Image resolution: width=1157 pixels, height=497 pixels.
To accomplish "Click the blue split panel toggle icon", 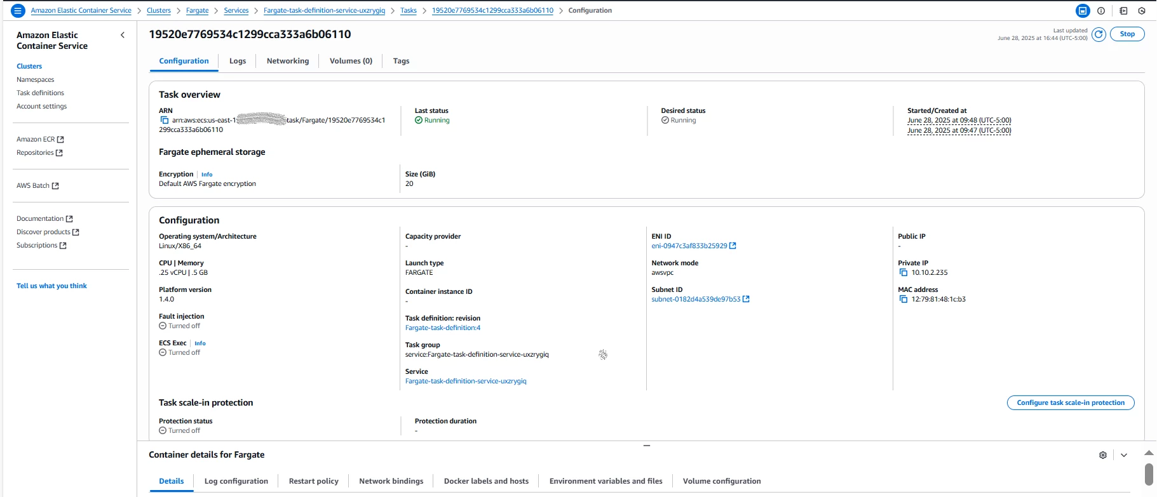I will [1083, 11].
